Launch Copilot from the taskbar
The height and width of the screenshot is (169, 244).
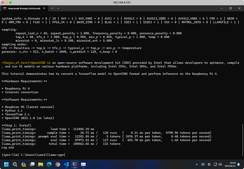(x=23, y=164)
